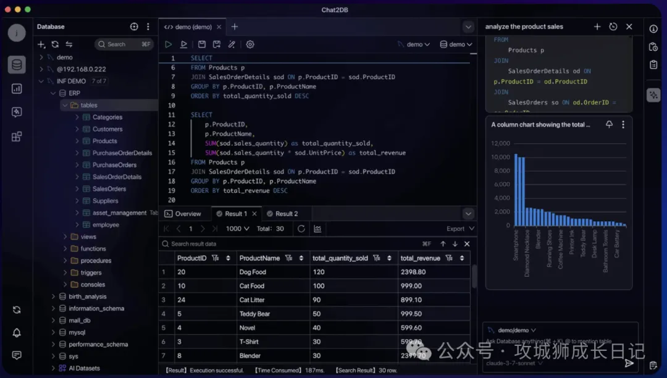Image resolution: width=667 pixels, height=378 pixels.
Task: Click the Save As icon in editor toolbar
Action: coord(217,44)
